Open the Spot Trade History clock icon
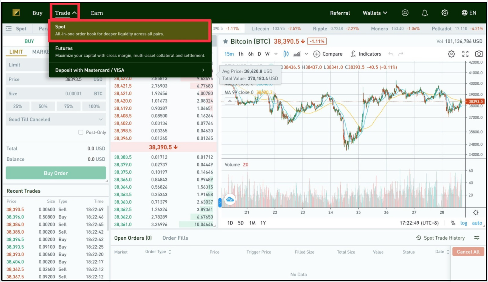Image resolution: width=488 pixels, height=282 pixels. click(419, 238)
